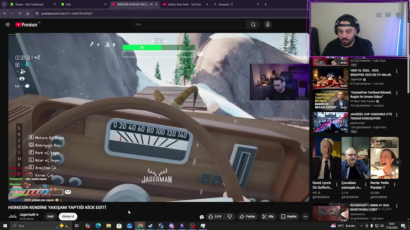Dislike the video with thumbs down
The image size is (410, 230).
coord(230,217)
